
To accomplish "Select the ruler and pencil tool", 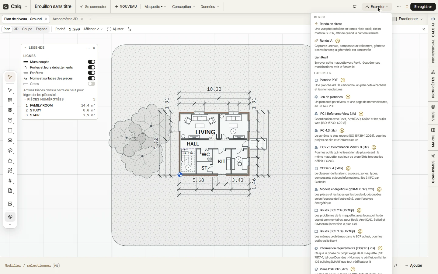I will pyautogui.click(x=10, y=171).
